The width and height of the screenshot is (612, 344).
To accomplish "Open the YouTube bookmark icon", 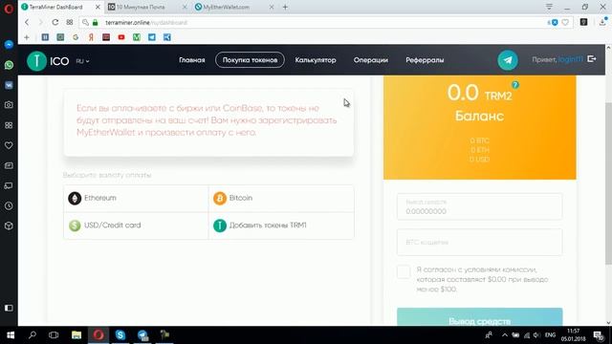I will tap(121, 37).
